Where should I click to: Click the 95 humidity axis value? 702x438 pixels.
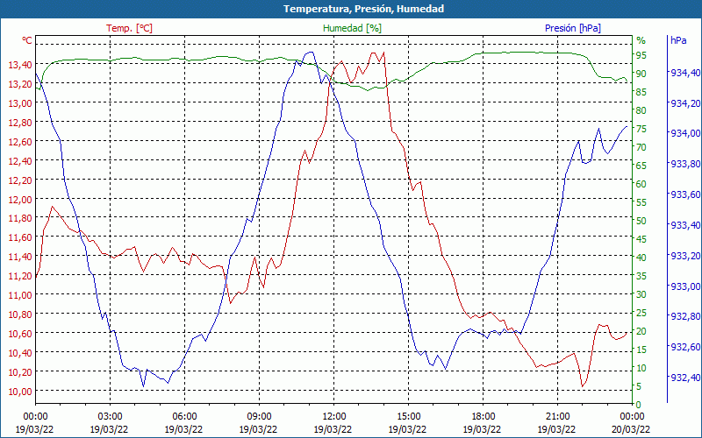point(641,55)
